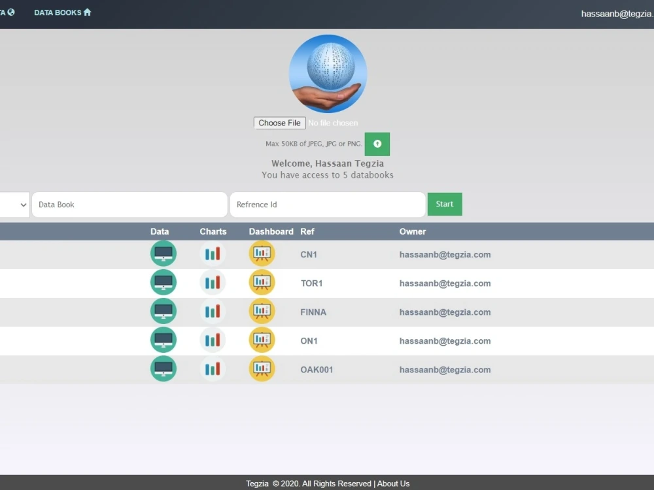Open Charts for the ON1 databook
The image size is (654, 490).
[213, 340]
